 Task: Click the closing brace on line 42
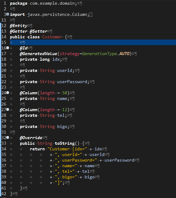(11, 194)
